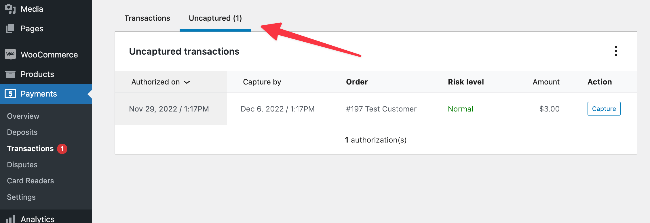The height and width of the screenshot is (223, 650).
Task: Open Payments Settings
Action: point(21,197)
